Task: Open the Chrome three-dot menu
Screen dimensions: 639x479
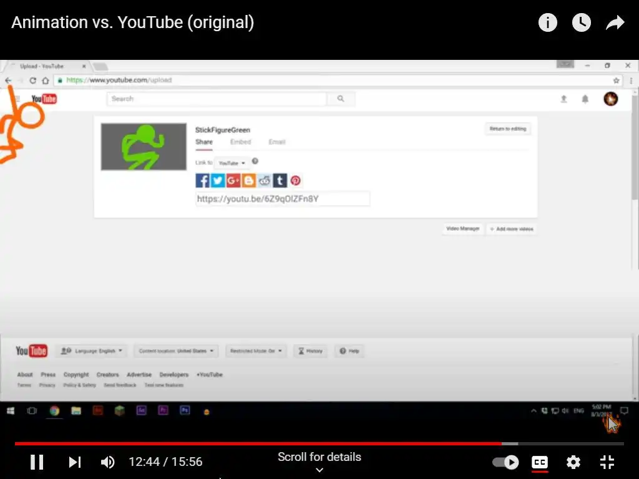Action: 632,80
